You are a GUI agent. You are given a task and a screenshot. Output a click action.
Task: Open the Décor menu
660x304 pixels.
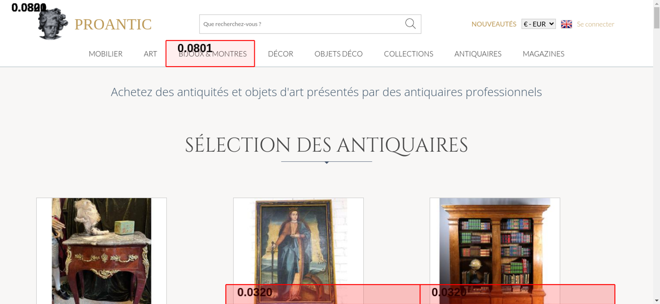pos(280,54)
